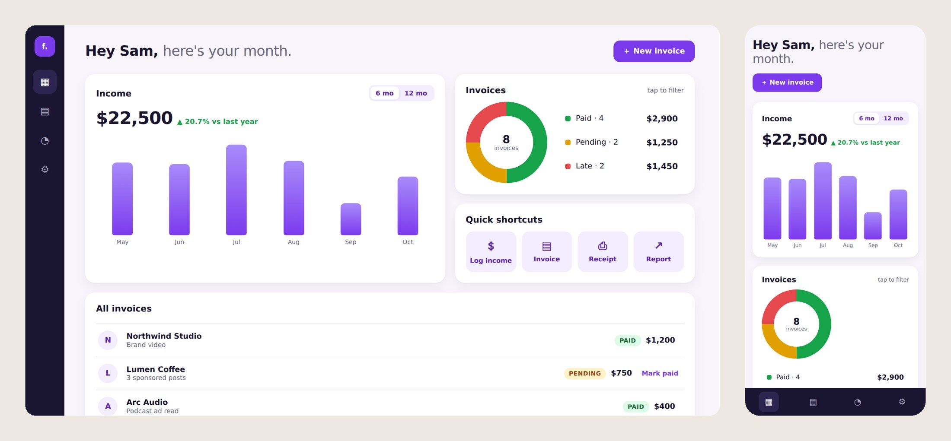Select 6 mo in the mobile Income card
951x441 pixels.
(866, 118)
